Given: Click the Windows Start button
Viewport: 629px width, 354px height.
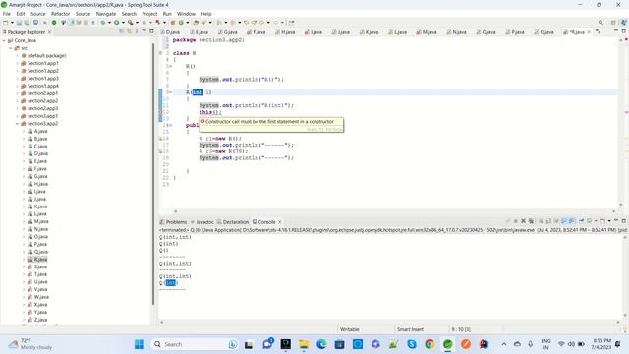Looking at the screenshot, I should click(140, 344).
